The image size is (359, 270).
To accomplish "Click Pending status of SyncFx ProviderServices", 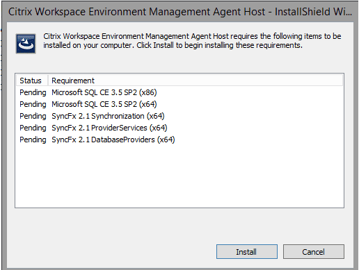I will click(33, 128).
